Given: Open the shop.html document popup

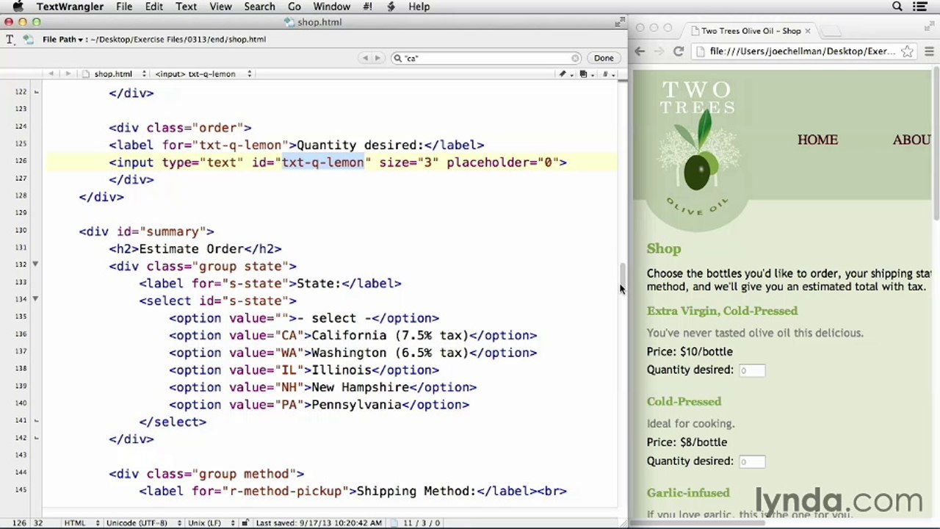Looking at the screenshot, I should [x=115, y=73].
